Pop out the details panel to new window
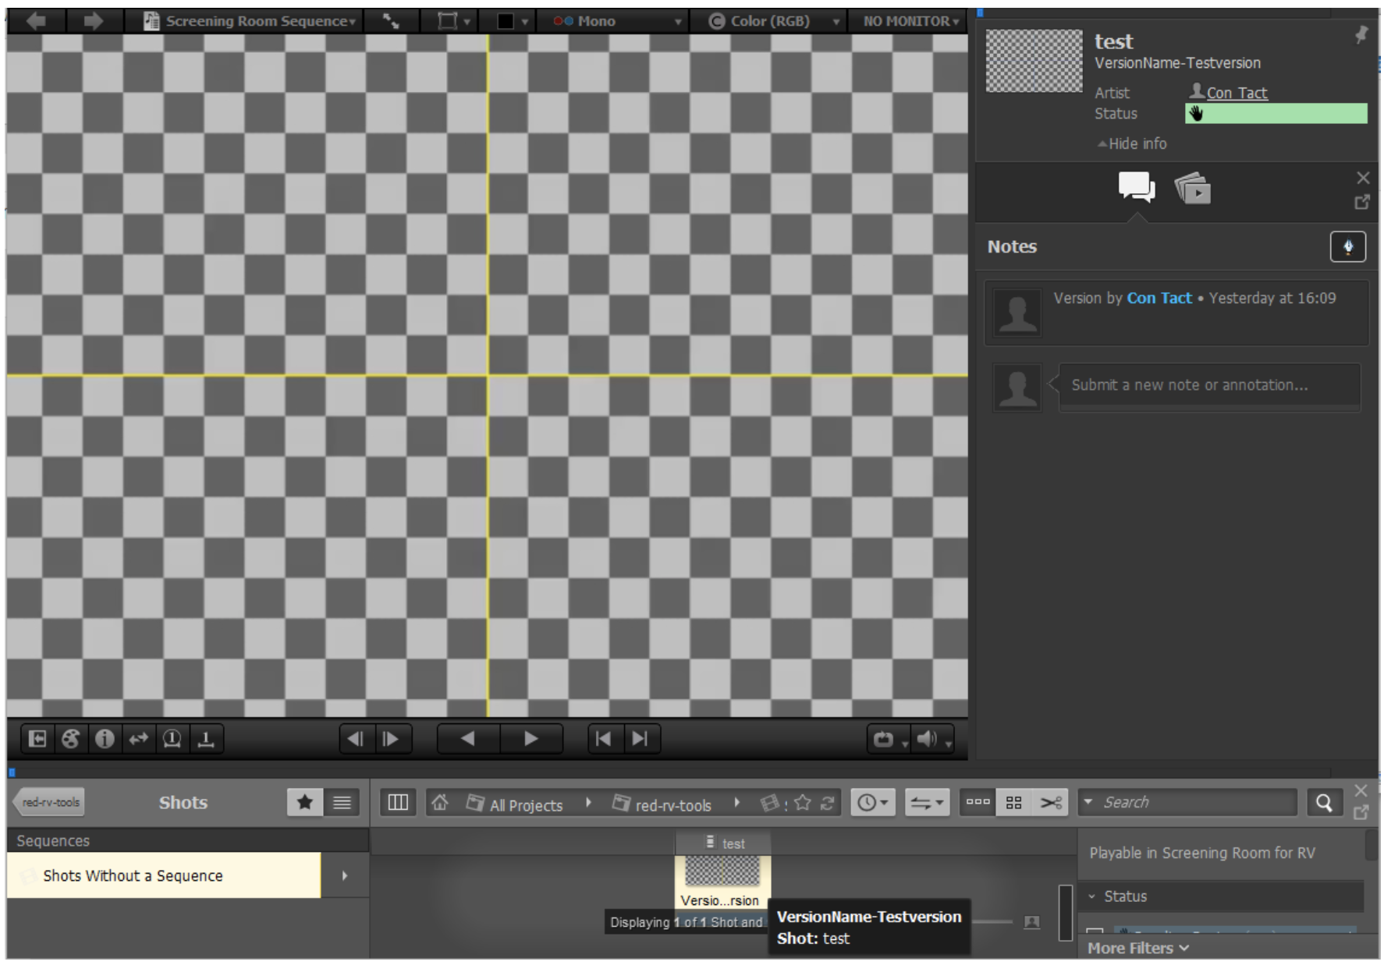The image size is (1384, 965). (1362, 202)
